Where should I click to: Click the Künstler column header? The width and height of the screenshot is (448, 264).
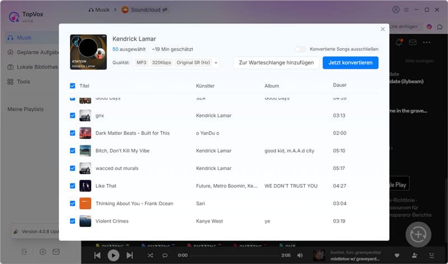[x=205, y=86]
